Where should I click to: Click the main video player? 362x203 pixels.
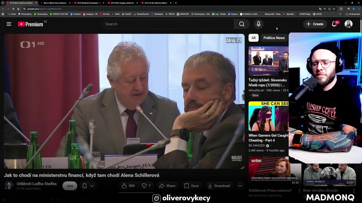click(124, 101)
